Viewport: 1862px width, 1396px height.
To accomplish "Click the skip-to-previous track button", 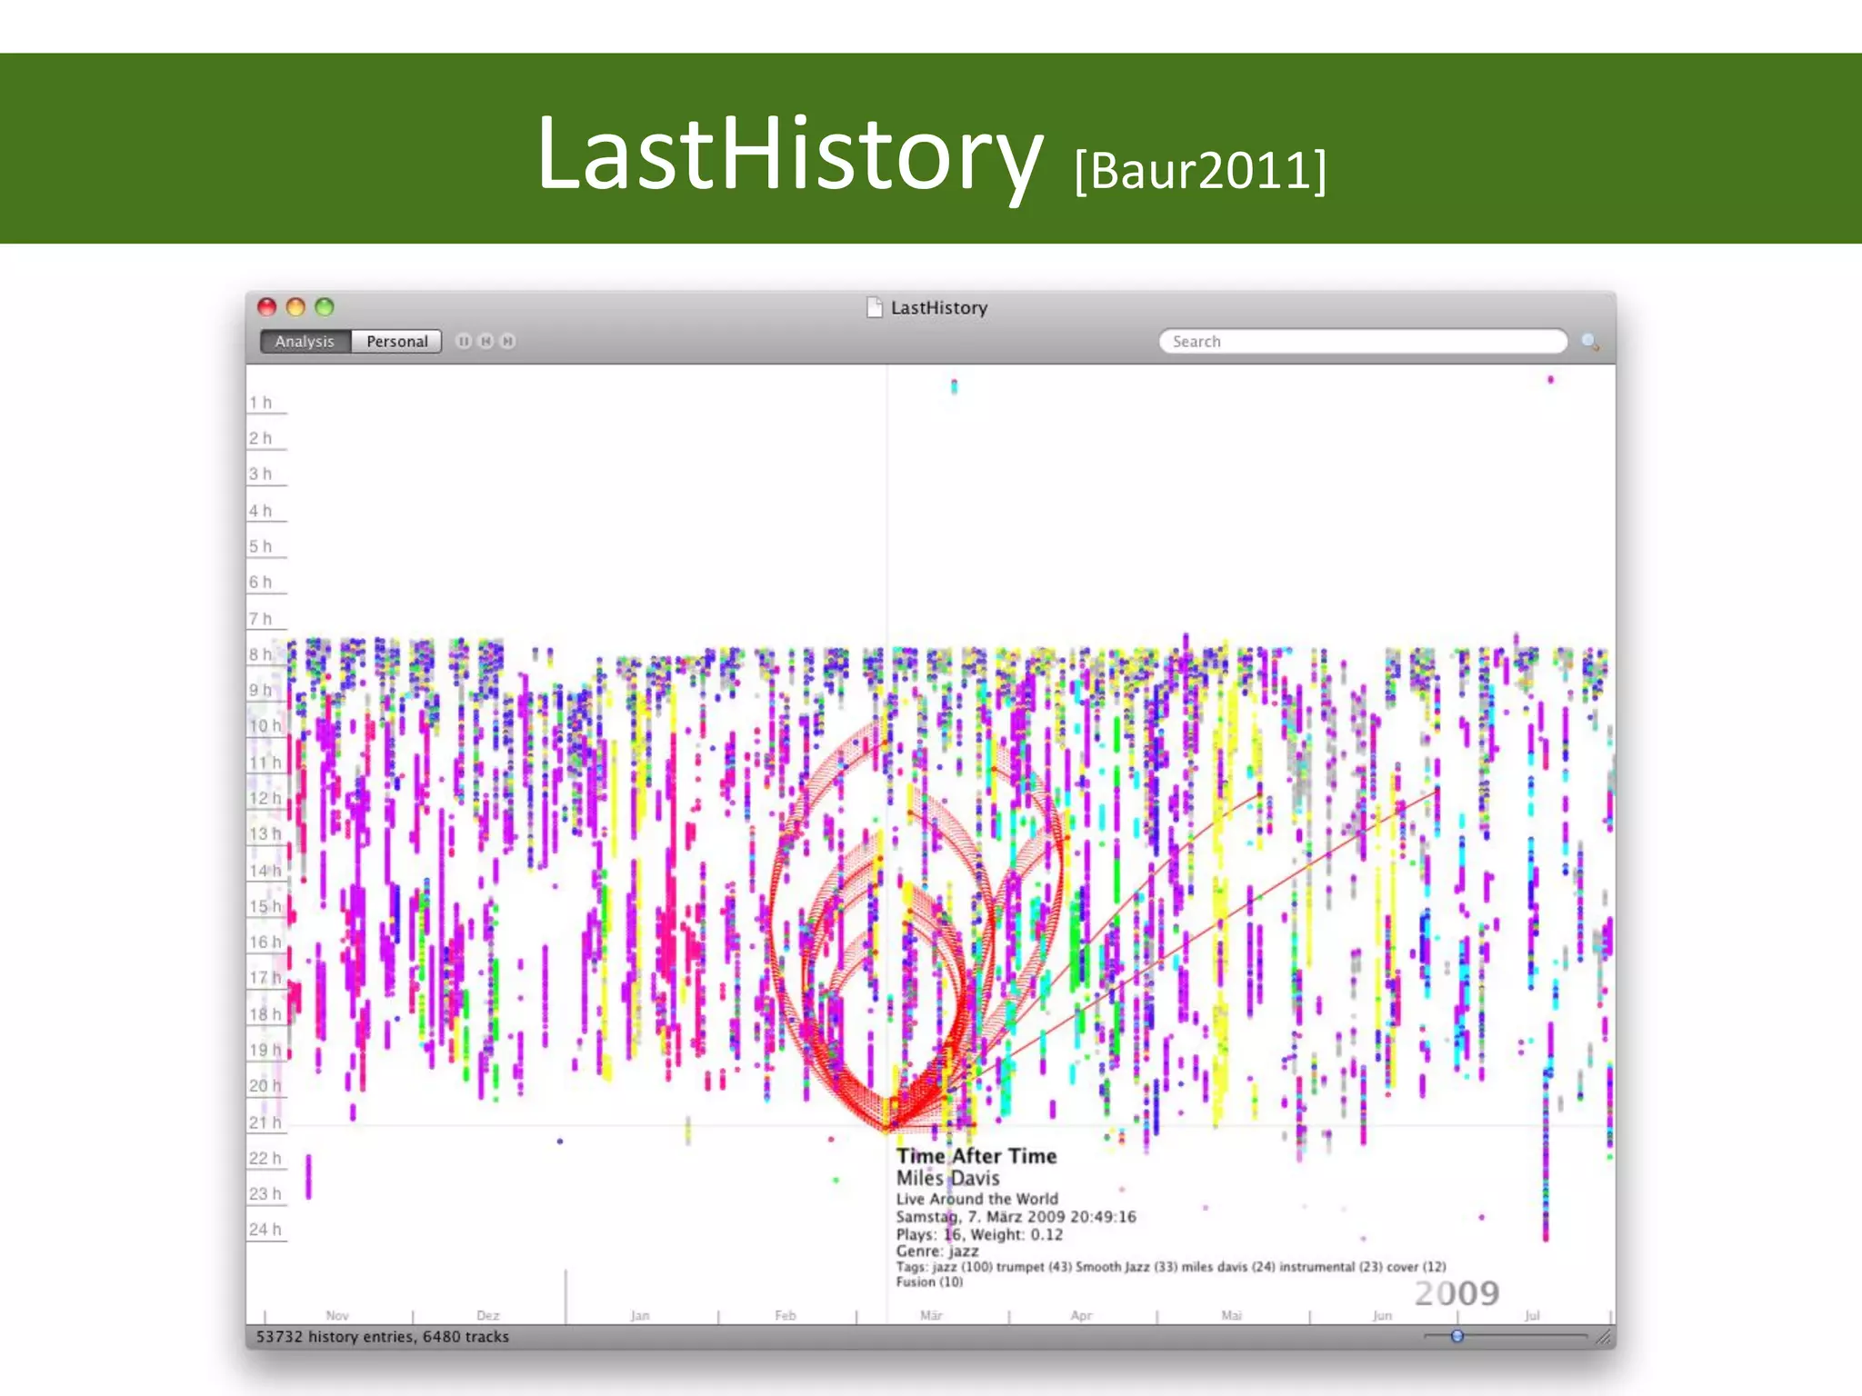I will pos(486,341).
